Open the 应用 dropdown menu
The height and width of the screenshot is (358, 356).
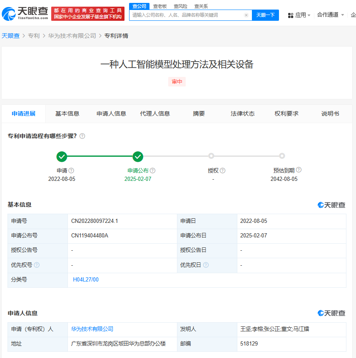[300, 15]
